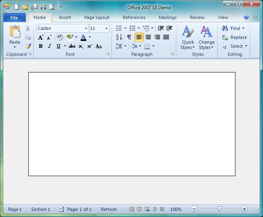Click the Format Painter brush icon

tap(28, 46)
